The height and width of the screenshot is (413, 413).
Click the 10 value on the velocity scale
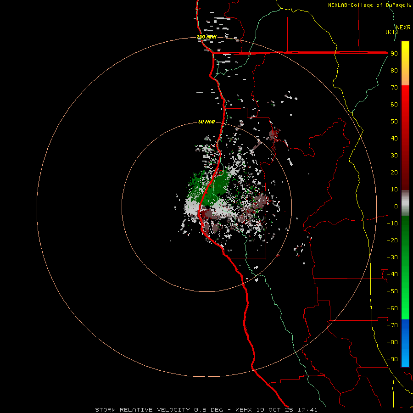(394, 190)
